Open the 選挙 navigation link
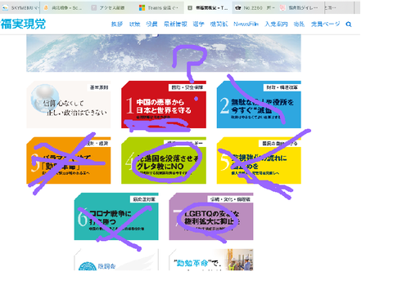Screen dimensions: 393x294 click(198, 24)
